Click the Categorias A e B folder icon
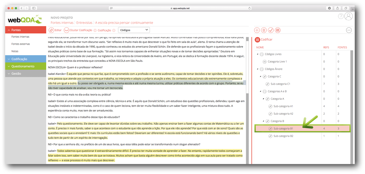 265,91
